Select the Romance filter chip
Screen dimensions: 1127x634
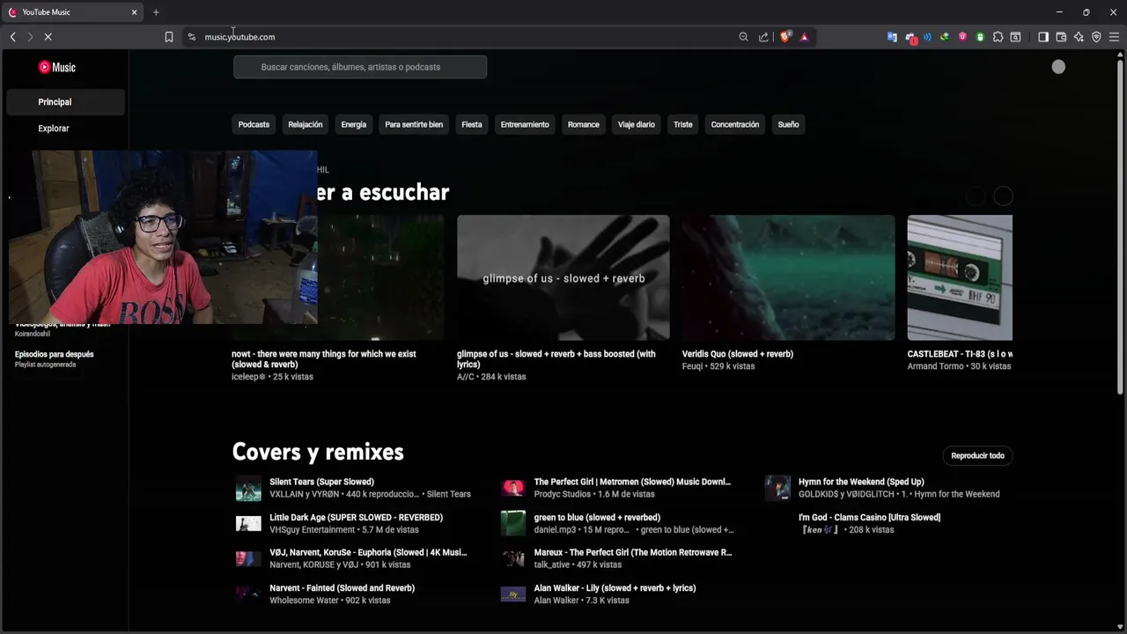[584, 124]
